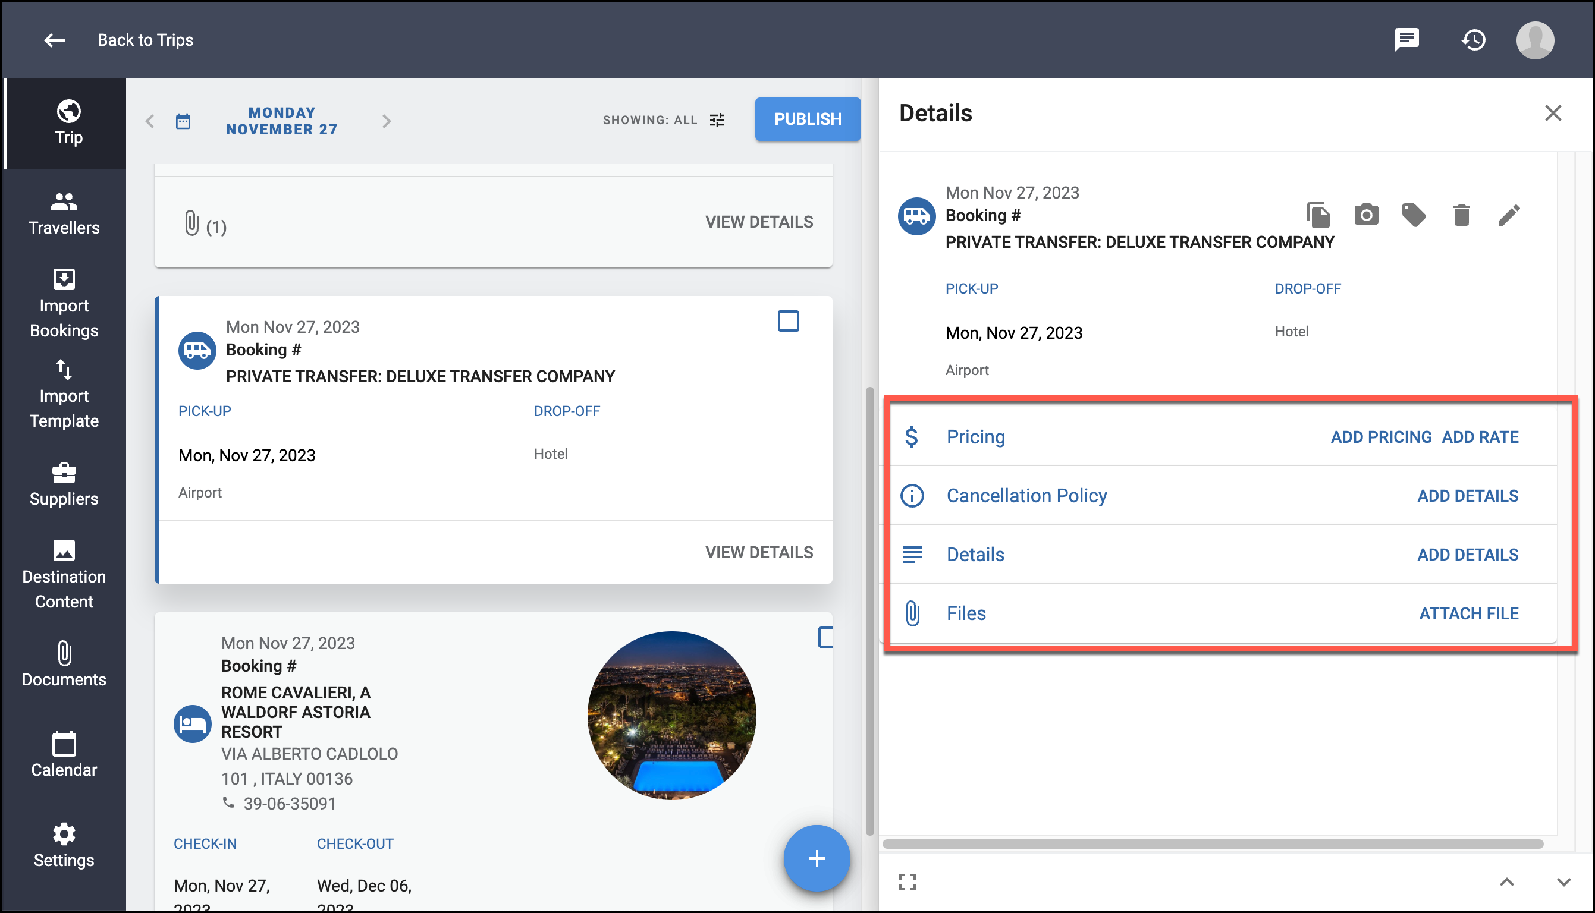Open Travellers in the sidebar
This screenshot has height=913, width=1595.
[x=64, y=213]
